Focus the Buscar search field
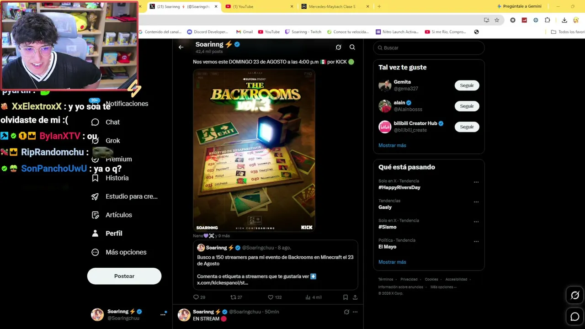This screenshot has width=585, height=329. (429, 48)
